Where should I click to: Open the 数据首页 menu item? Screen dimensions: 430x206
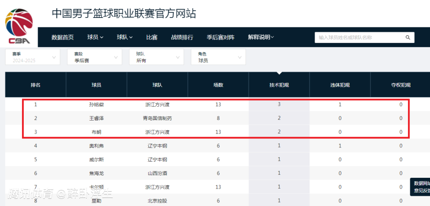(x=63, y=38)
